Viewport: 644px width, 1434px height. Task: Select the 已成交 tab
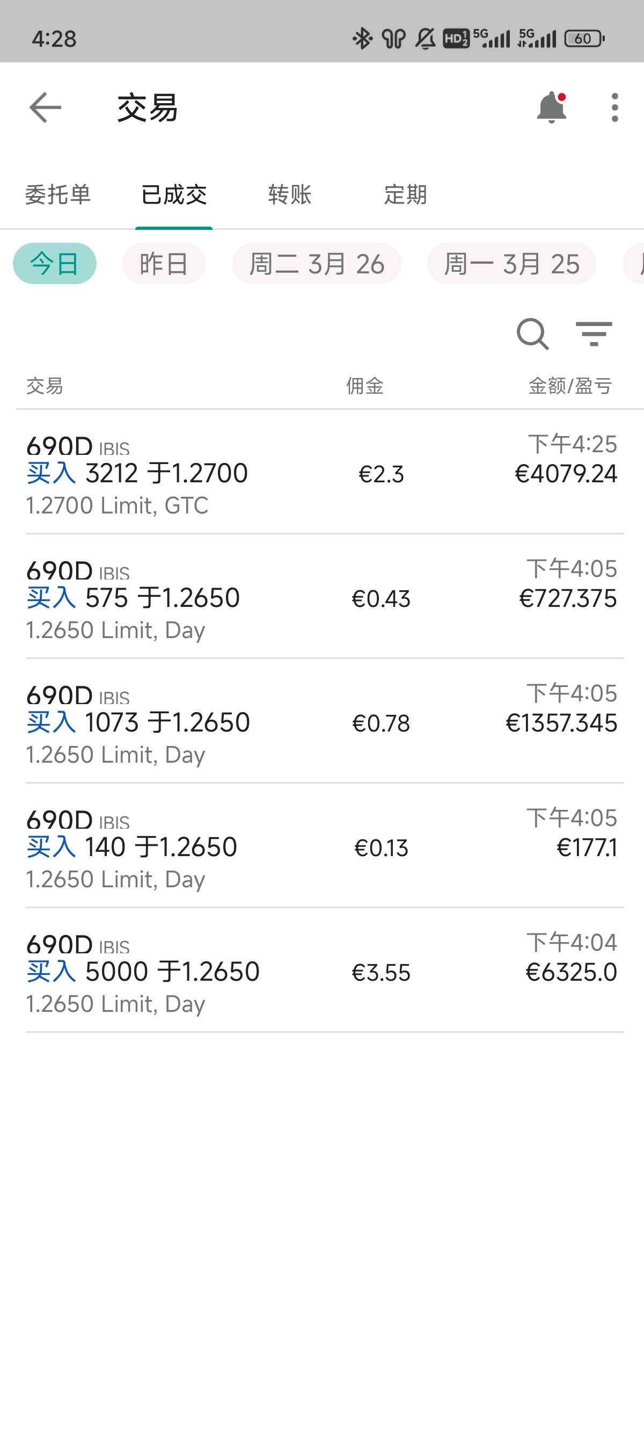coord(173,195)
